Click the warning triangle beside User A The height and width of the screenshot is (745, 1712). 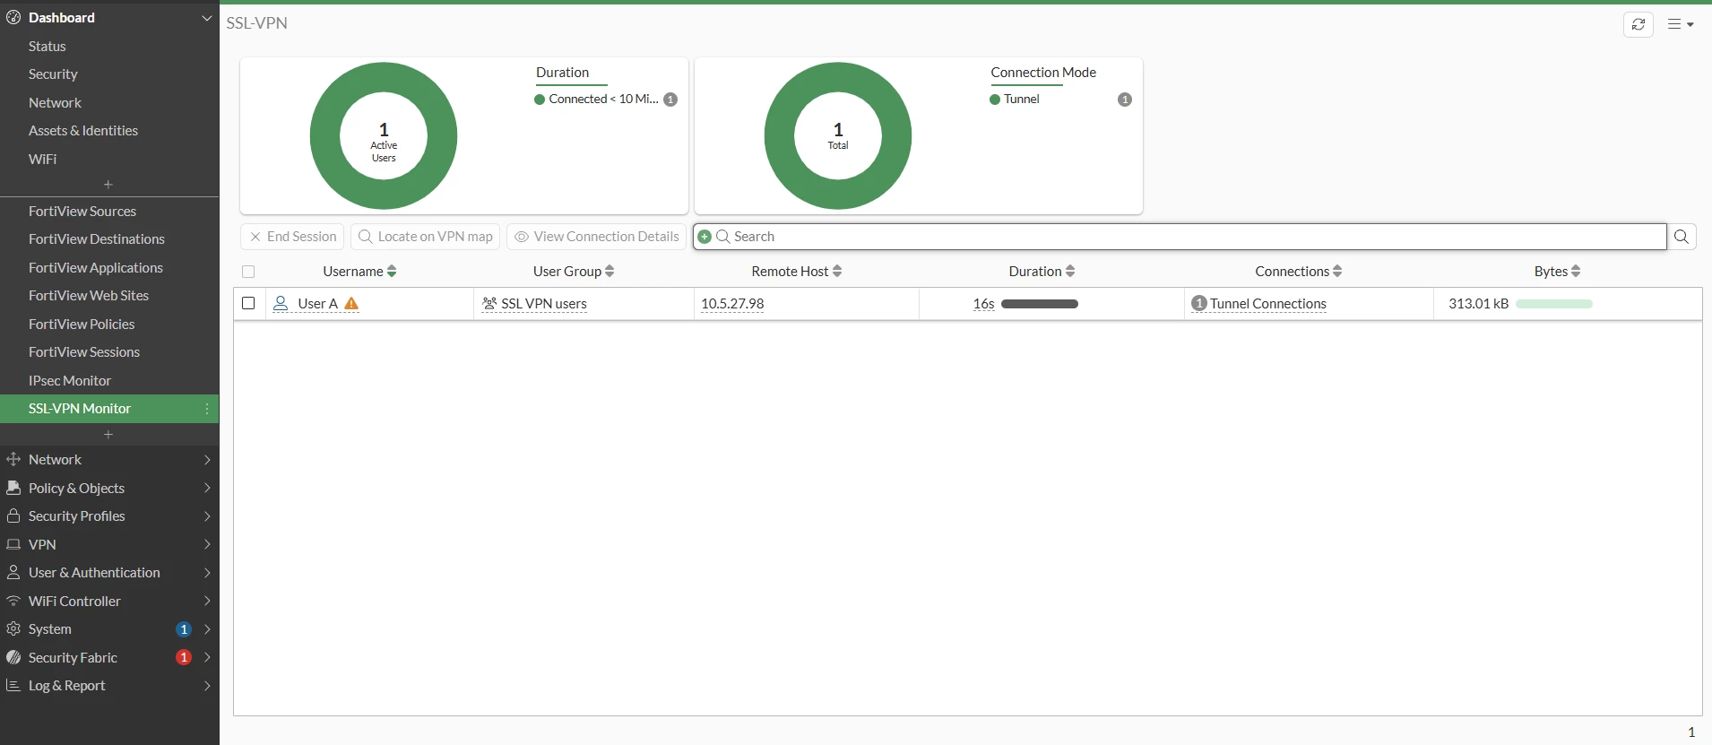tap(351, 304)
